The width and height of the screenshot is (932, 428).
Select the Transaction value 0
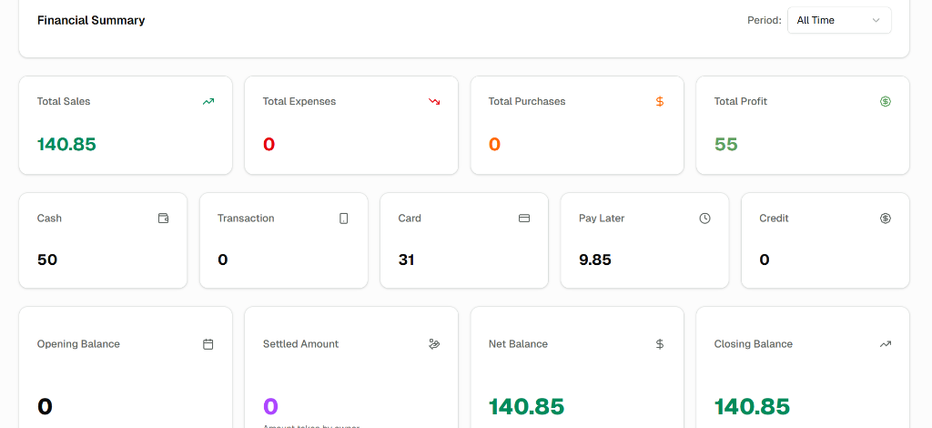[222, 260]
